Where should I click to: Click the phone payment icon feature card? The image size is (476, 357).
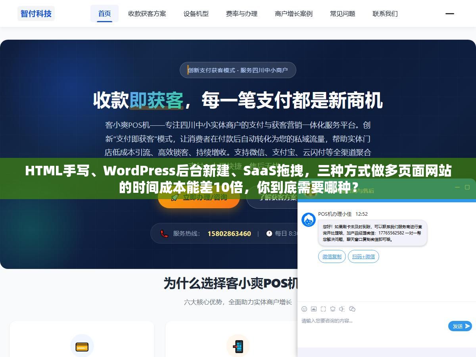click(238, 346)
